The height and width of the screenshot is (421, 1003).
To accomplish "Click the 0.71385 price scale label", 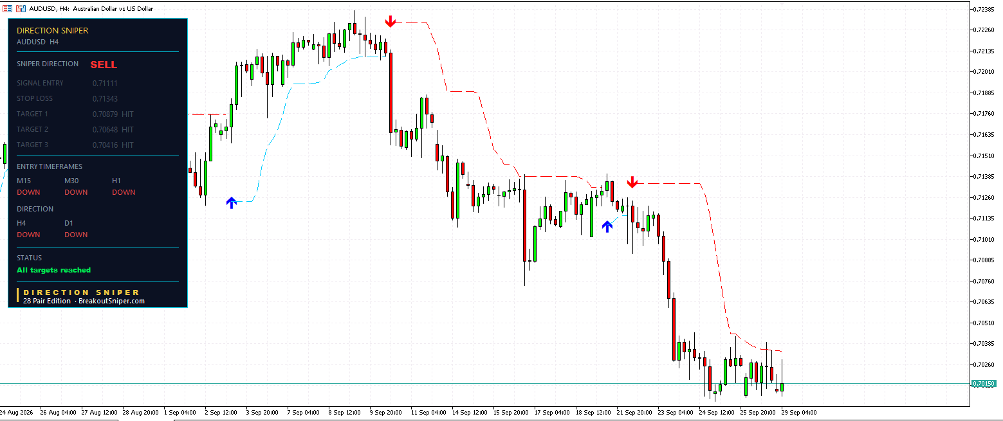I will [984, 176].
